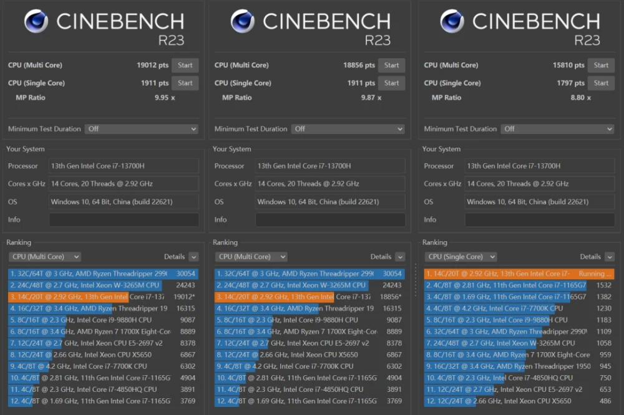This screenshot has height=415, width=624.
Task: Select the Core i7-7700K row scoring 6302 in left window
Action: click(103, 366)
